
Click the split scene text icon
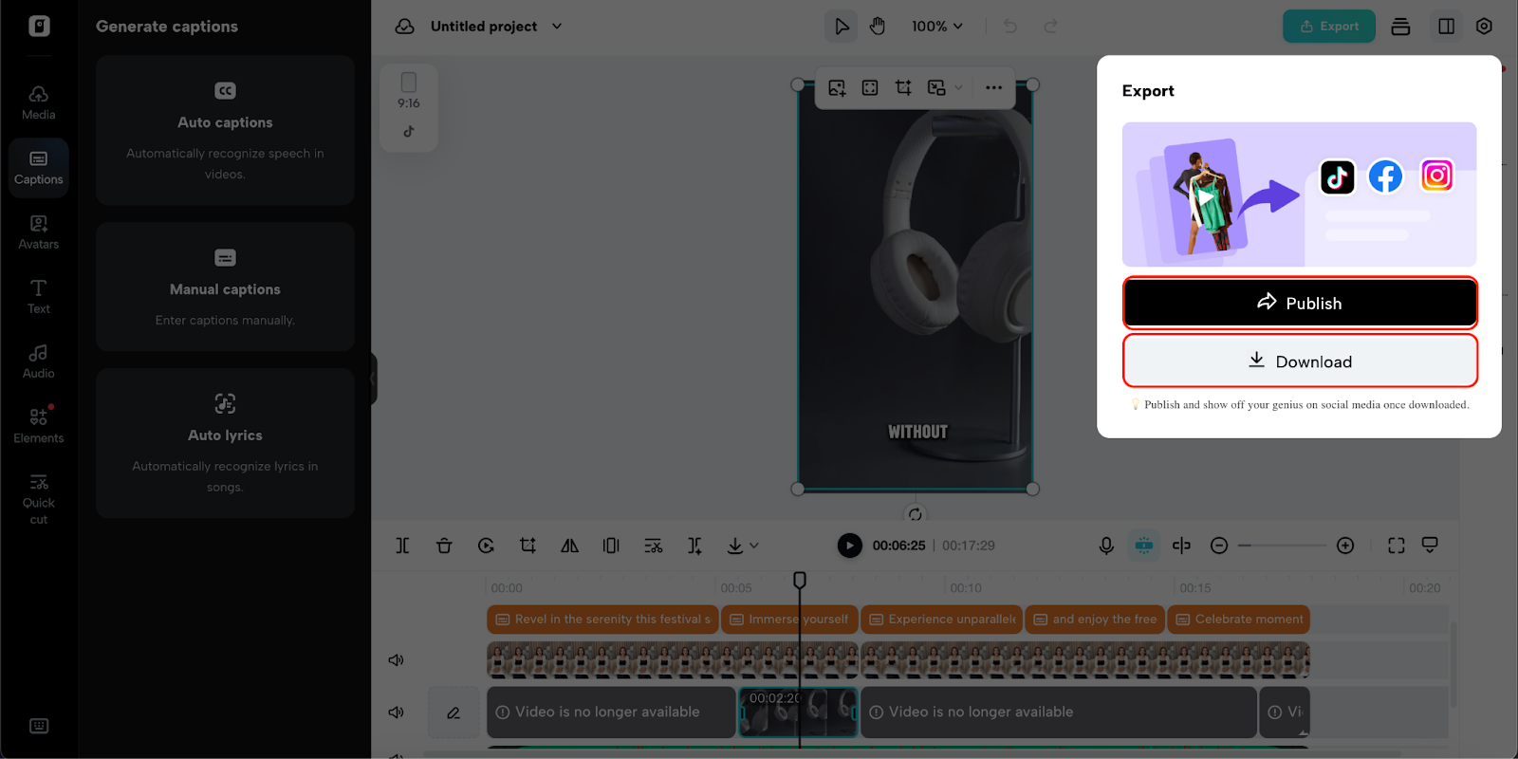click(x=694, y=546)
